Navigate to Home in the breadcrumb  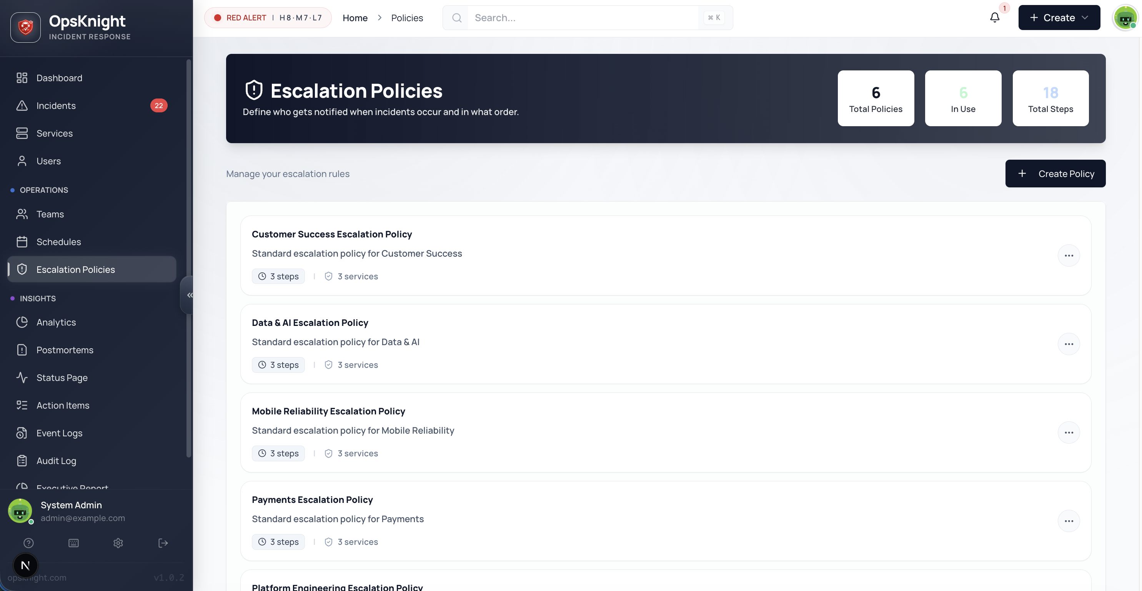355,18
